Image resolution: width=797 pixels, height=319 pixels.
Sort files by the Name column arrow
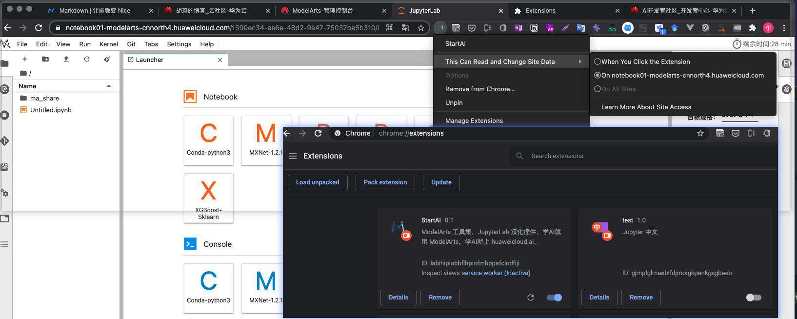pos(109,86)
